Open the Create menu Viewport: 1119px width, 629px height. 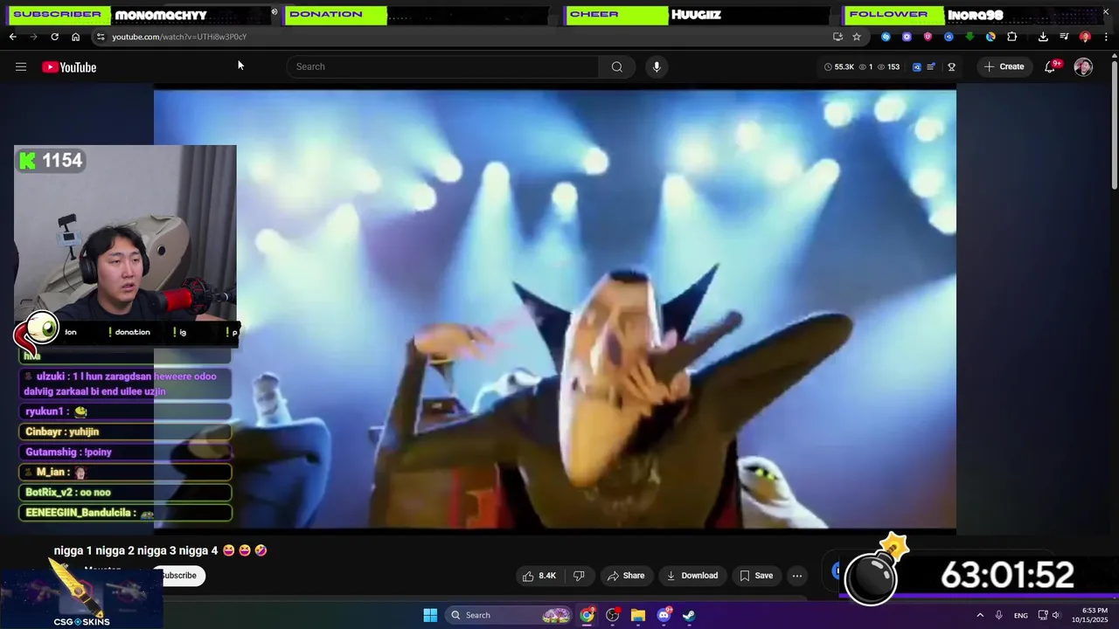point(1004,66)
